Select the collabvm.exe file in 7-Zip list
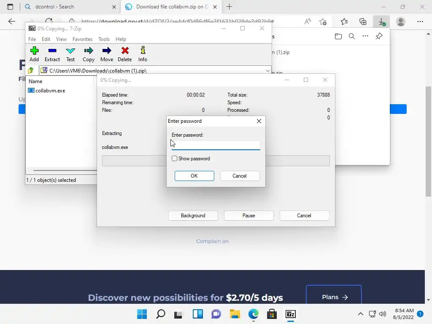432x324 pixels. click(47, 91)
